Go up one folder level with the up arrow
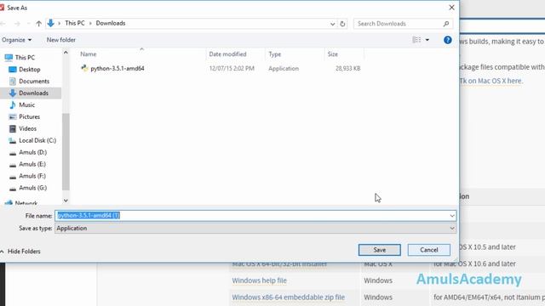The height and width of the screenshot is (306, 545). pos(38,24)
